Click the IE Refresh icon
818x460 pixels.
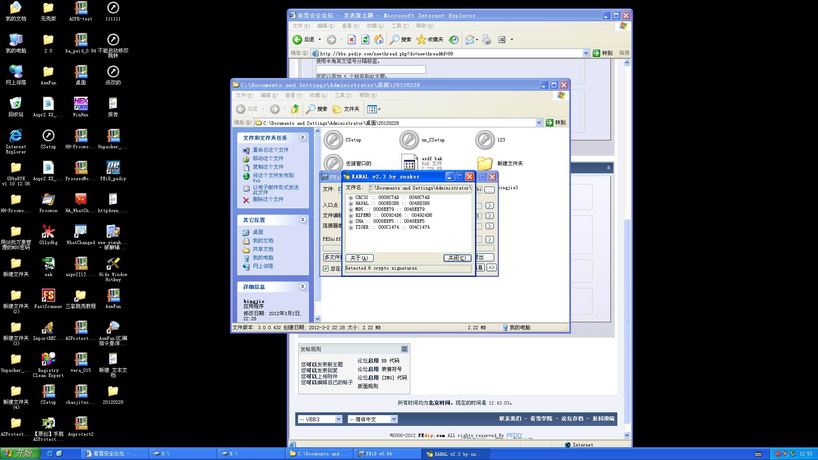(365, 40)
